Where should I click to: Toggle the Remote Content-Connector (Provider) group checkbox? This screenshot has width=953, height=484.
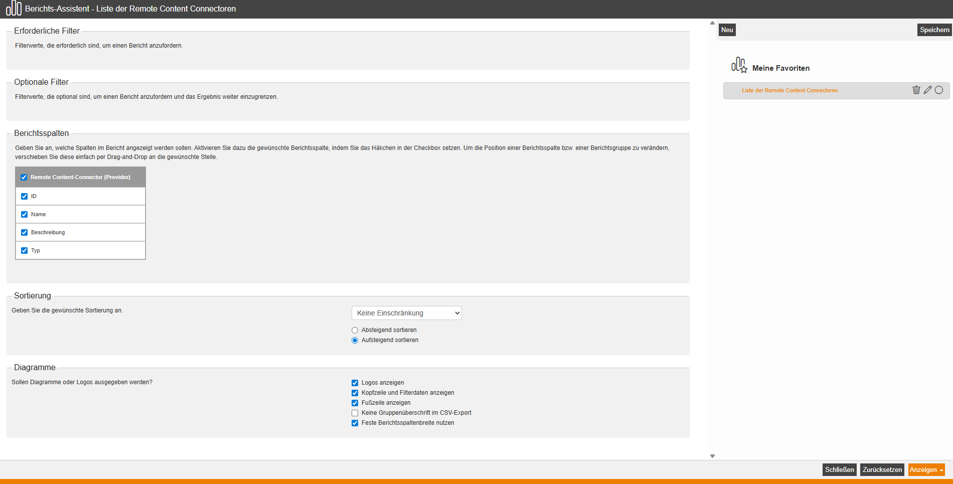click(x=24, y=177)
